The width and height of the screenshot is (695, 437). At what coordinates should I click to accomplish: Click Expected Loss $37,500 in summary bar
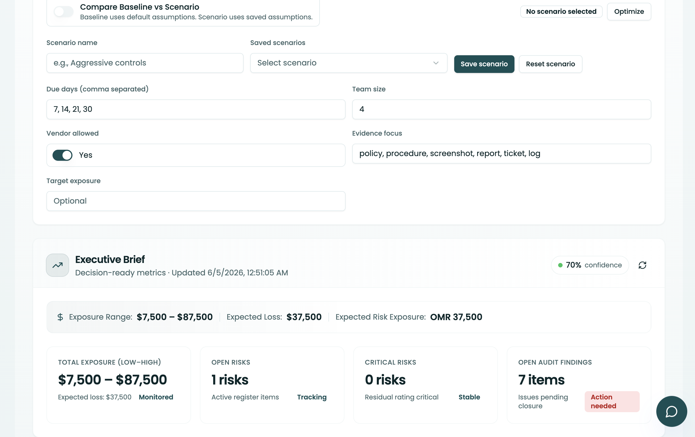274,317
